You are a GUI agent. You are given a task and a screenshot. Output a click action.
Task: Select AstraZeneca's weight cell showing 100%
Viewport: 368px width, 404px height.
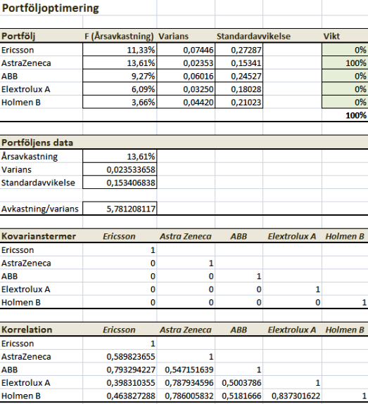(345, 63)
